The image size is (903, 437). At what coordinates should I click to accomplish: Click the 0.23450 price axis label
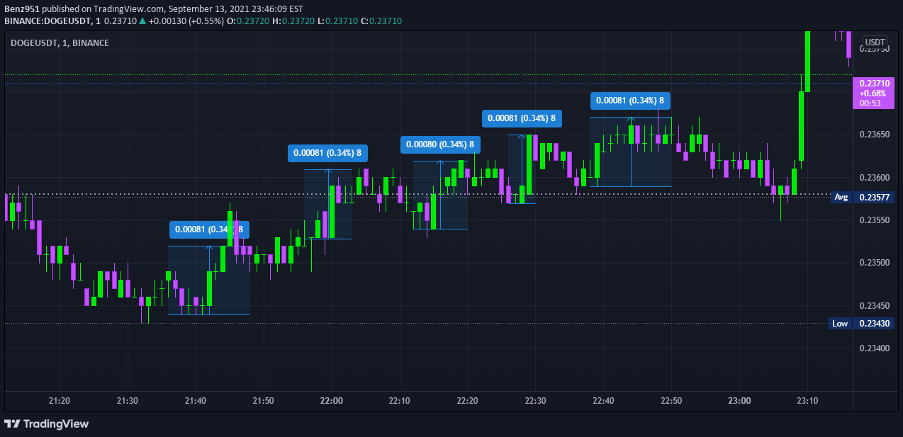[875, 306]
